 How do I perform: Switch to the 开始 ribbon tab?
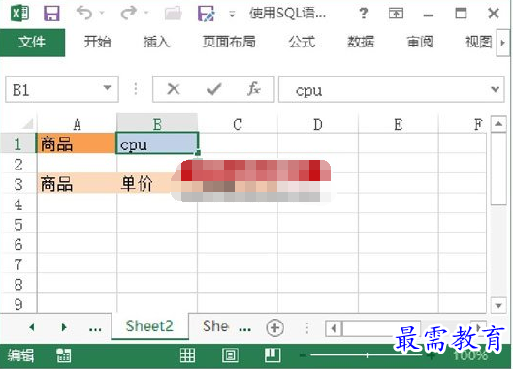point(98,43)
